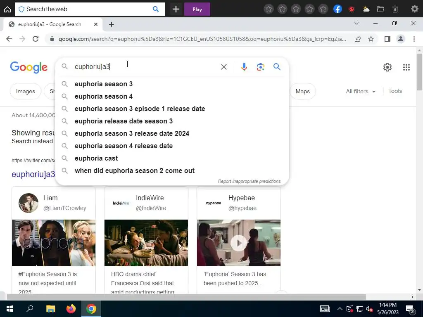The image size is (423, 317).
Task: Click the horizontal scrollbar thumb
Action: [186, 297]
